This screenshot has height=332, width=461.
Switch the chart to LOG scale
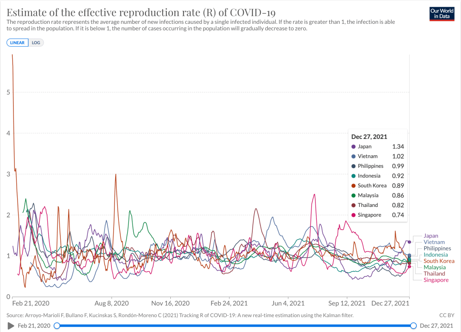coord(36,43)
